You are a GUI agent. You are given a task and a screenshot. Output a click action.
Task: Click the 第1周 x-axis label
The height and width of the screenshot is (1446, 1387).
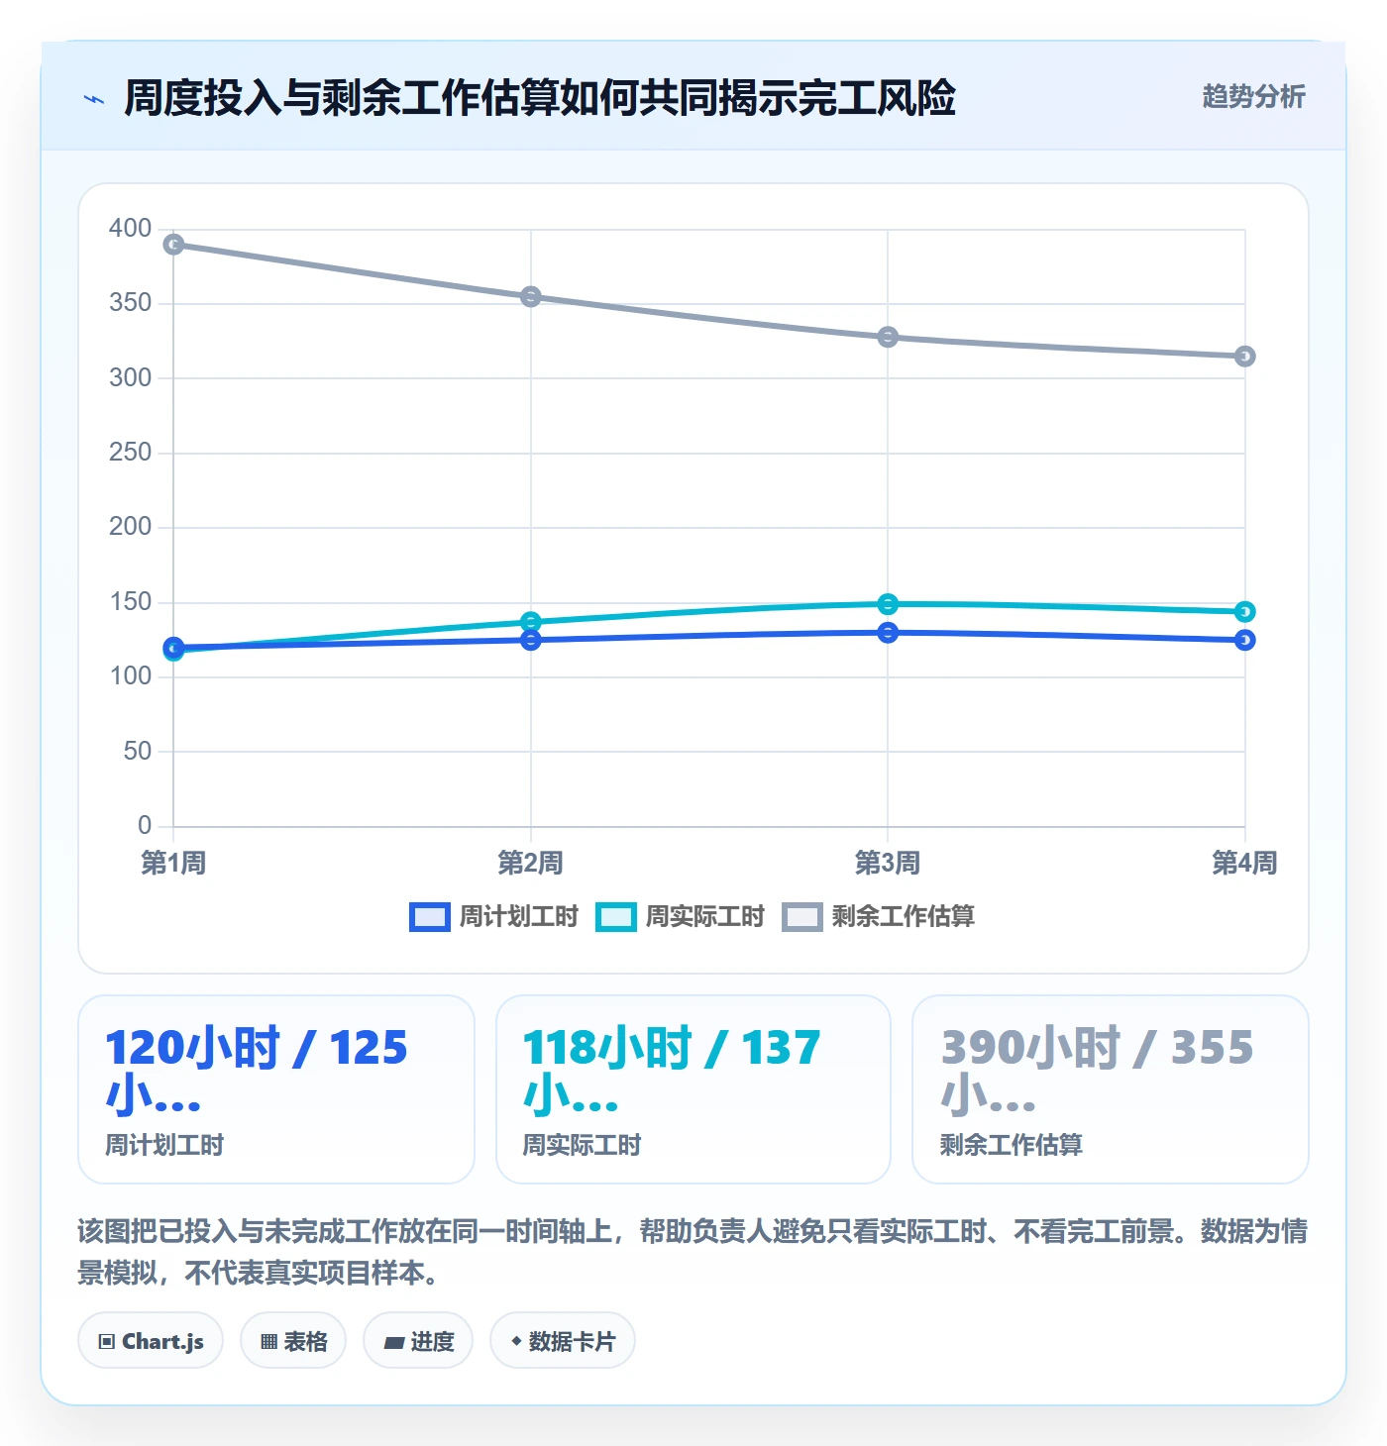coord(173,864)
